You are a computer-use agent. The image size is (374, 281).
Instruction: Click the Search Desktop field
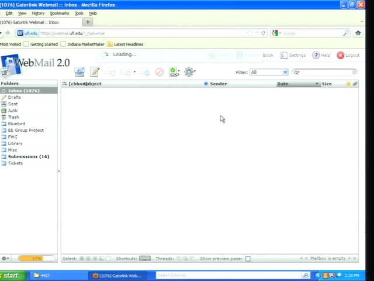pos(228,275)
